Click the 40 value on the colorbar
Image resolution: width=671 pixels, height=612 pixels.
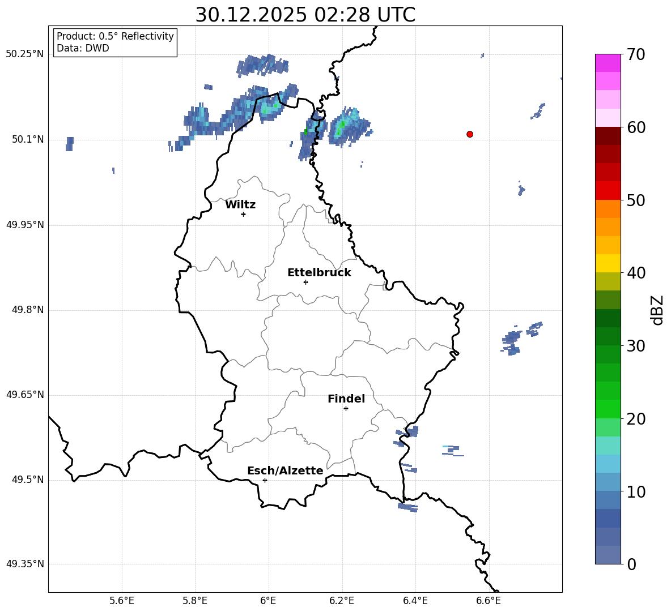pyautogui.click(x=636, y=273)
